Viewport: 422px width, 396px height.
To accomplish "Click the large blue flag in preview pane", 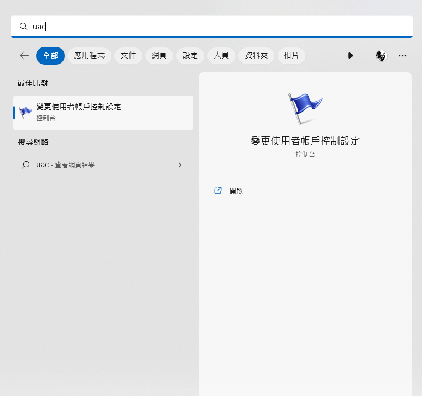I will click(x=305, y=108).
